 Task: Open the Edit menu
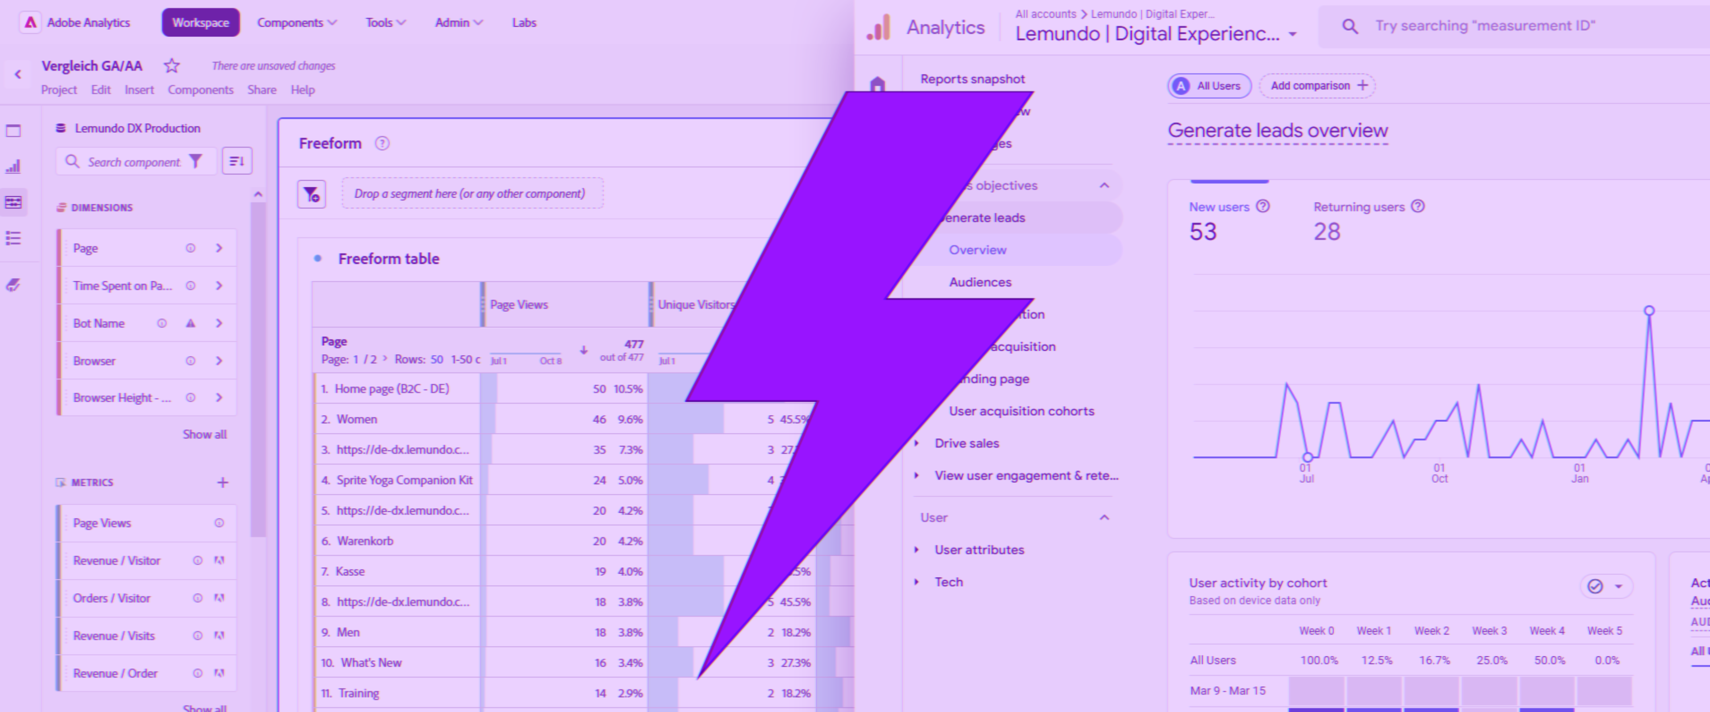101,89
